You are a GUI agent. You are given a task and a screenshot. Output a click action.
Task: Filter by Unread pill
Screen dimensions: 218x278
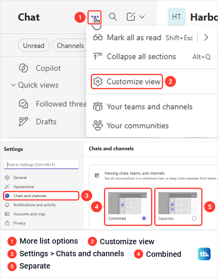(34, 46)
